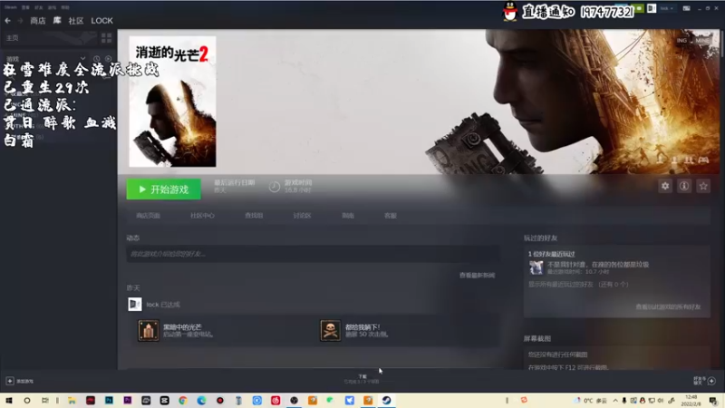Open Premiere Pro from taskbar
This screenshot has height=408, width=725.
(127, 400)
